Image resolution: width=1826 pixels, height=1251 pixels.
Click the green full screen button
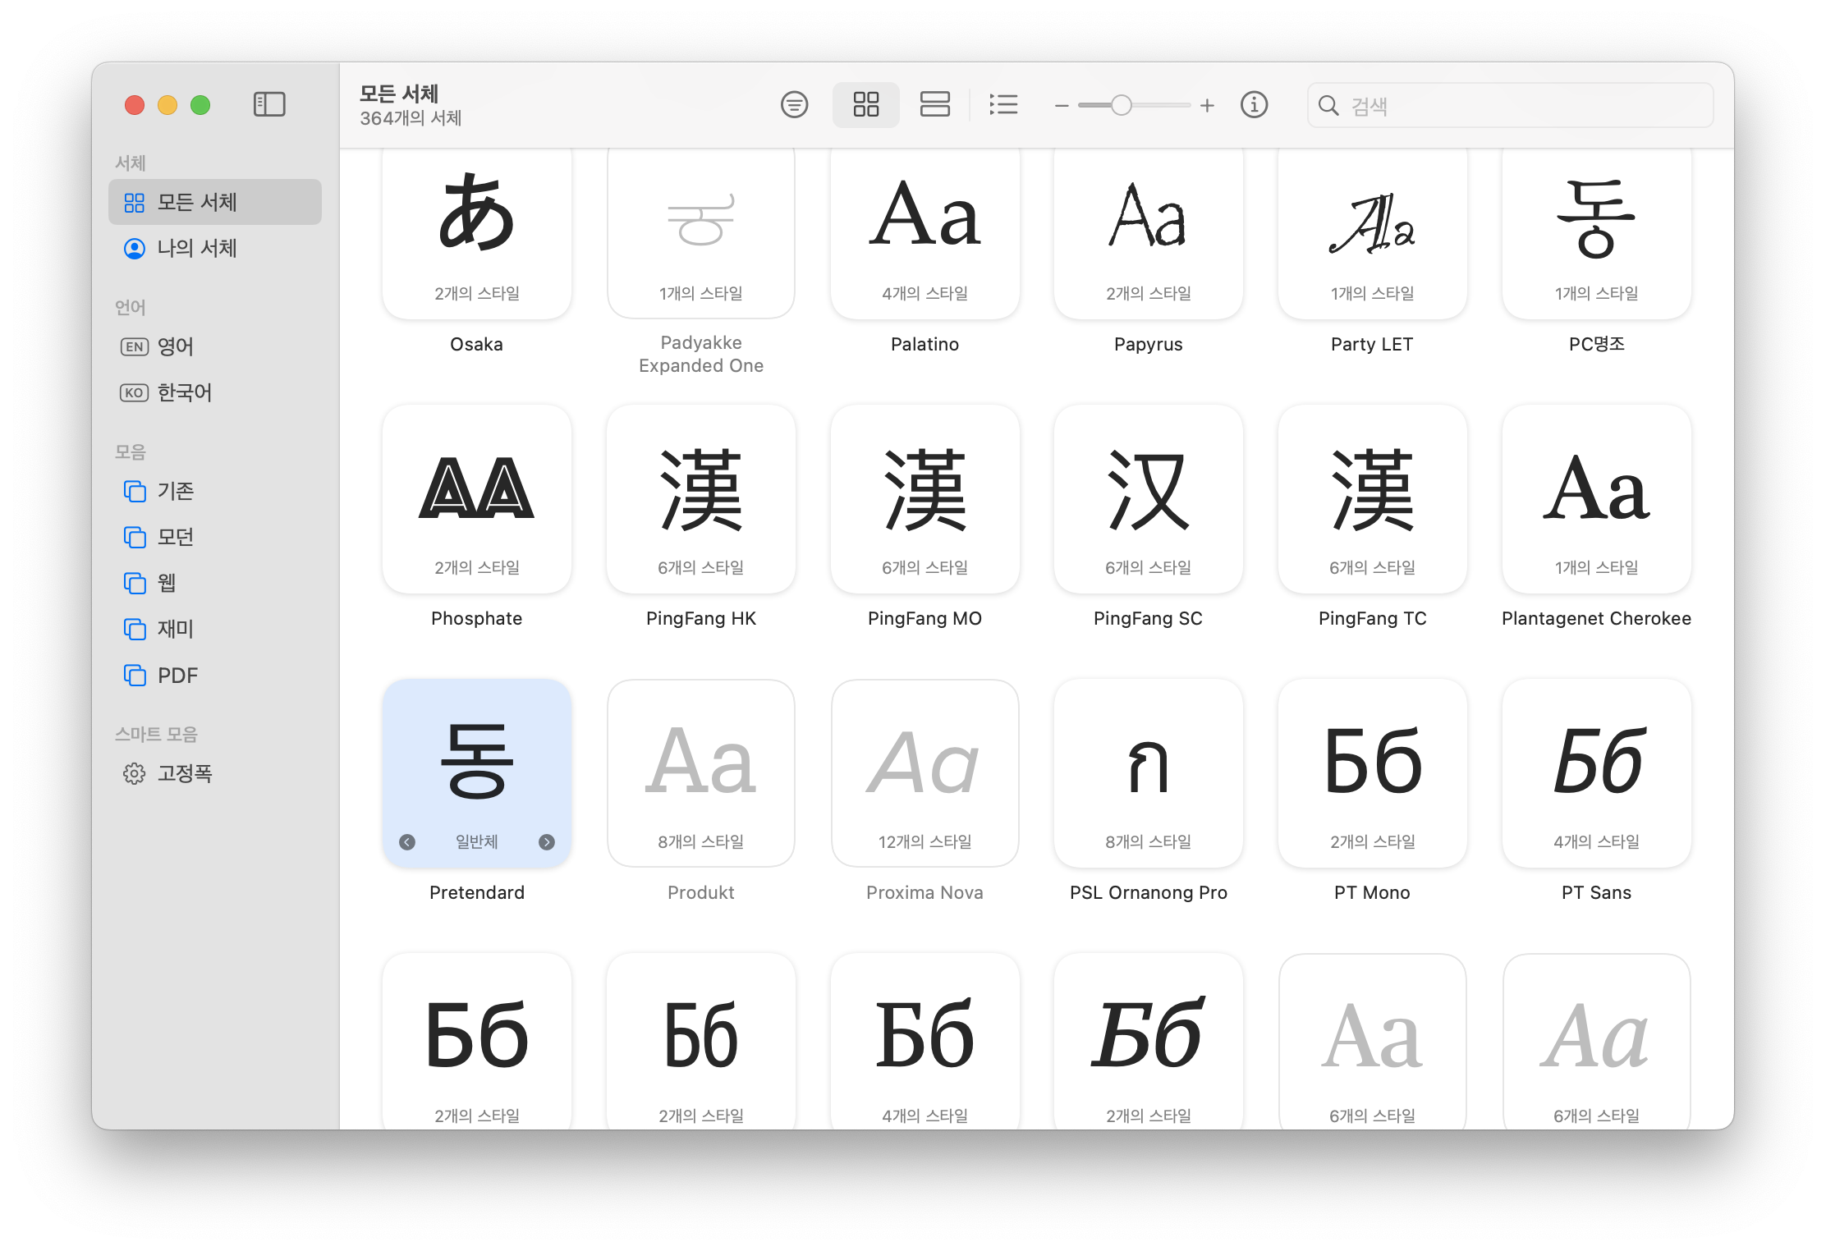(x=200, y=105)
